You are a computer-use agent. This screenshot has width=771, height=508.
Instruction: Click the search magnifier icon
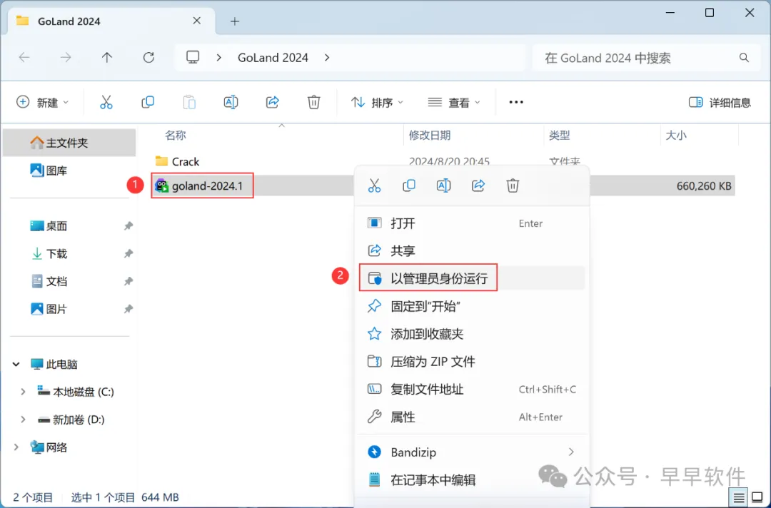tap(744, 58)
